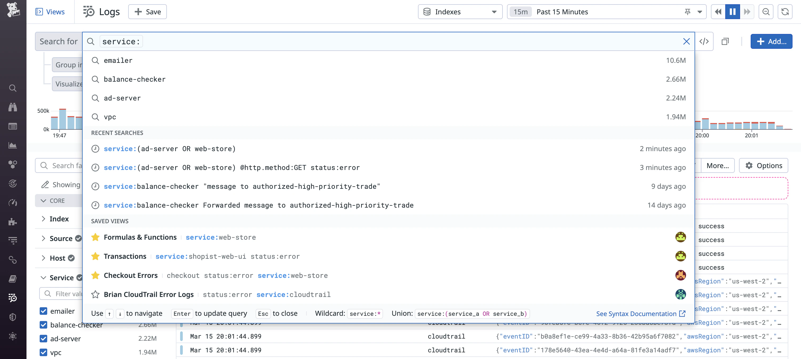801x359 pixels.
Task: Click histogram bar near 19:47
Action: coord(63,119)
